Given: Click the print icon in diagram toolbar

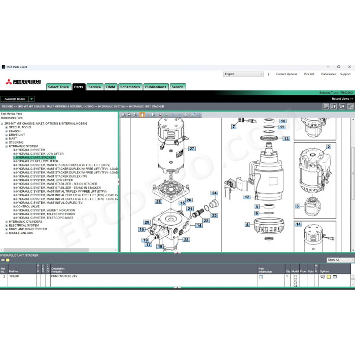Looking at the screenshot, I should point(186,115).
